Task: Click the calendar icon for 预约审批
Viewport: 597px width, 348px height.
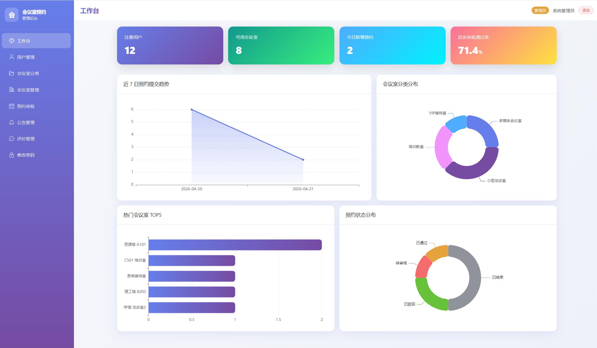Action: click(x=11, y=106)
